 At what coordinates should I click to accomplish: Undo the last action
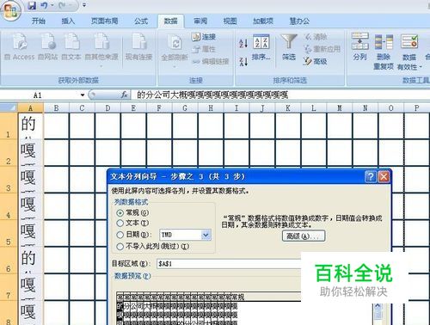point(44,5)
